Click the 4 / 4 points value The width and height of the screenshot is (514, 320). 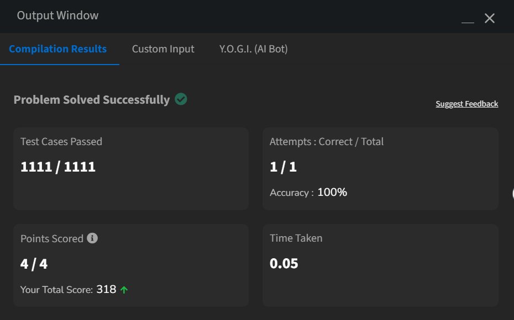[x=34, y=264]
